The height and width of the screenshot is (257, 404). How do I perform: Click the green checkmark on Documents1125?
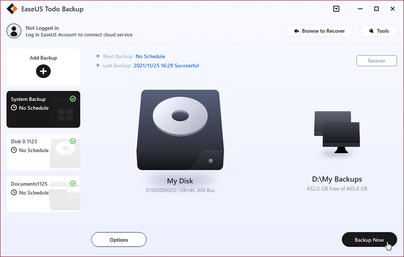73,183
